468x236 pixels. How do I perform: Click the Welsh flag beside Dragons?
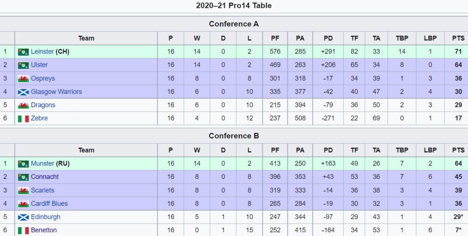23,105
